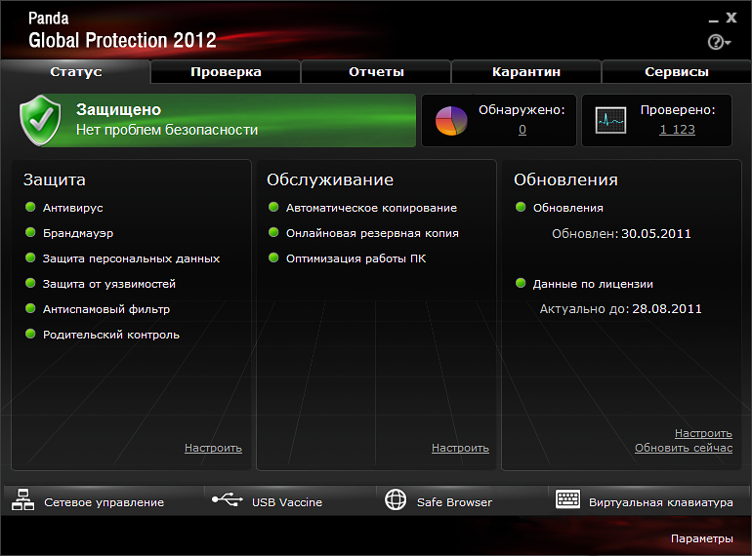Image resolution: width=752 pixels, height=556 pixels.
Task: Click the network management icon
Action: pyautogui.click(x=22, y=500)
